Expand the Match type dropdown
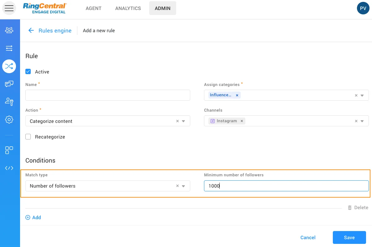Screen dimensions: 372x247 tap(184, 186)
